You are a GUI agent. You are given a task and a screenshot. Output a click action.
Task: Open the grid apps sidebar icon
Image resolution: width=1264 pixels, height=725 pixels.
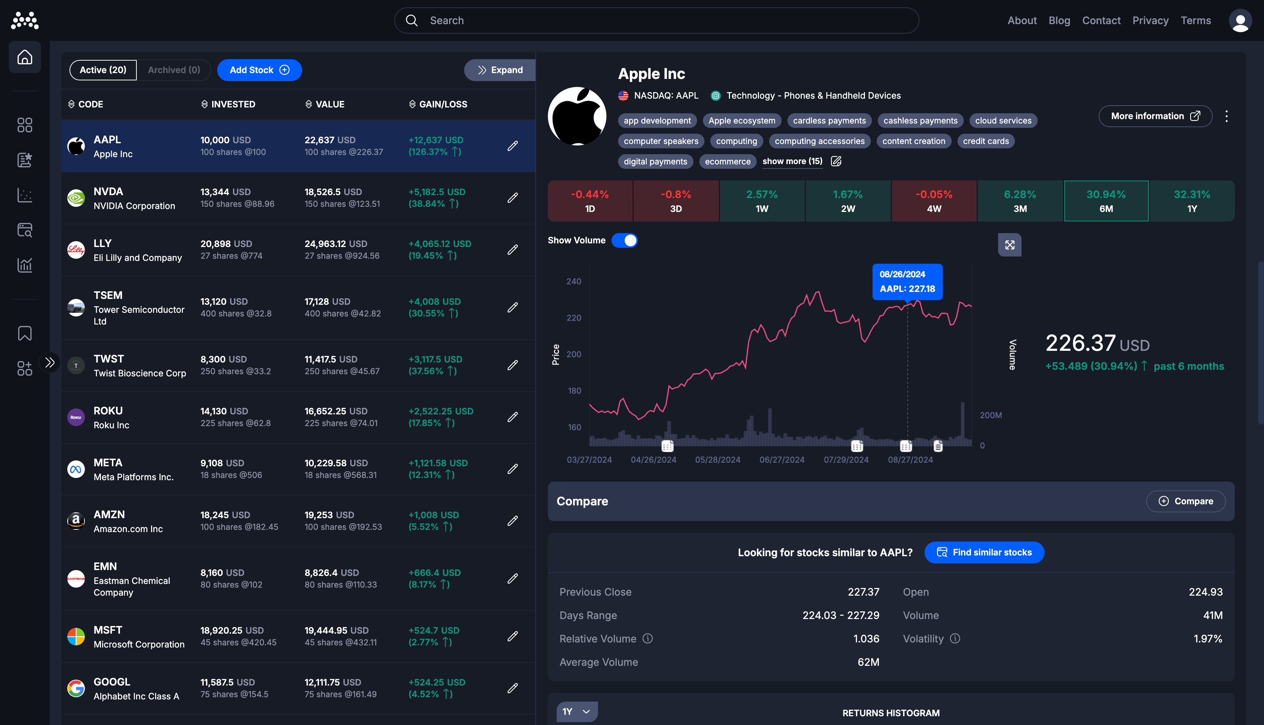point(25,125)
